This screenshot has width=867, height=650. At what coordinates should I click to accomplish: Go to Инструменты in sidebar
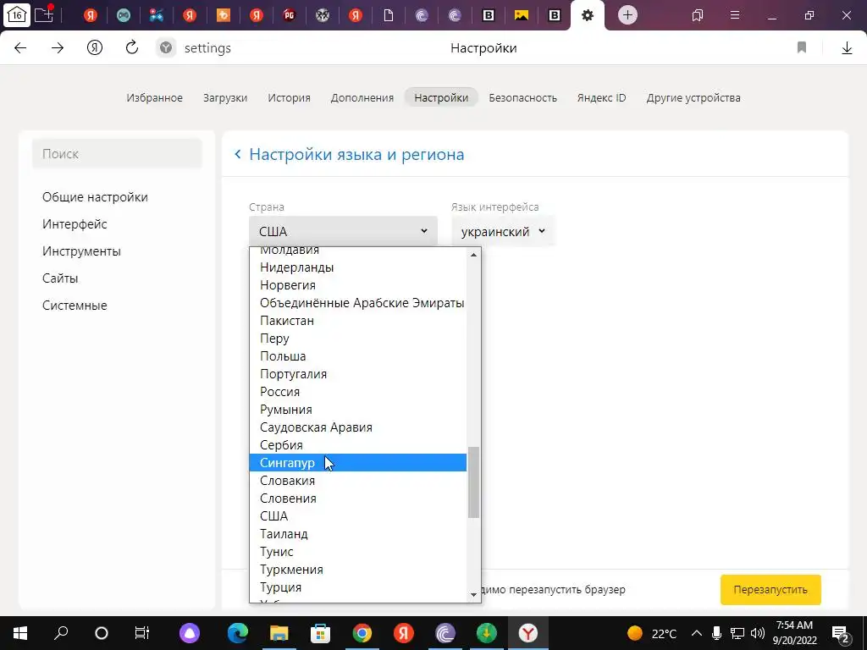coord(81,251)
